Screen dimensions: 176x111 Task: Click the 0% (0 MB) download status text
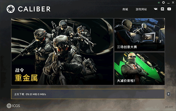pyautogui.click(x=31, y=94)
